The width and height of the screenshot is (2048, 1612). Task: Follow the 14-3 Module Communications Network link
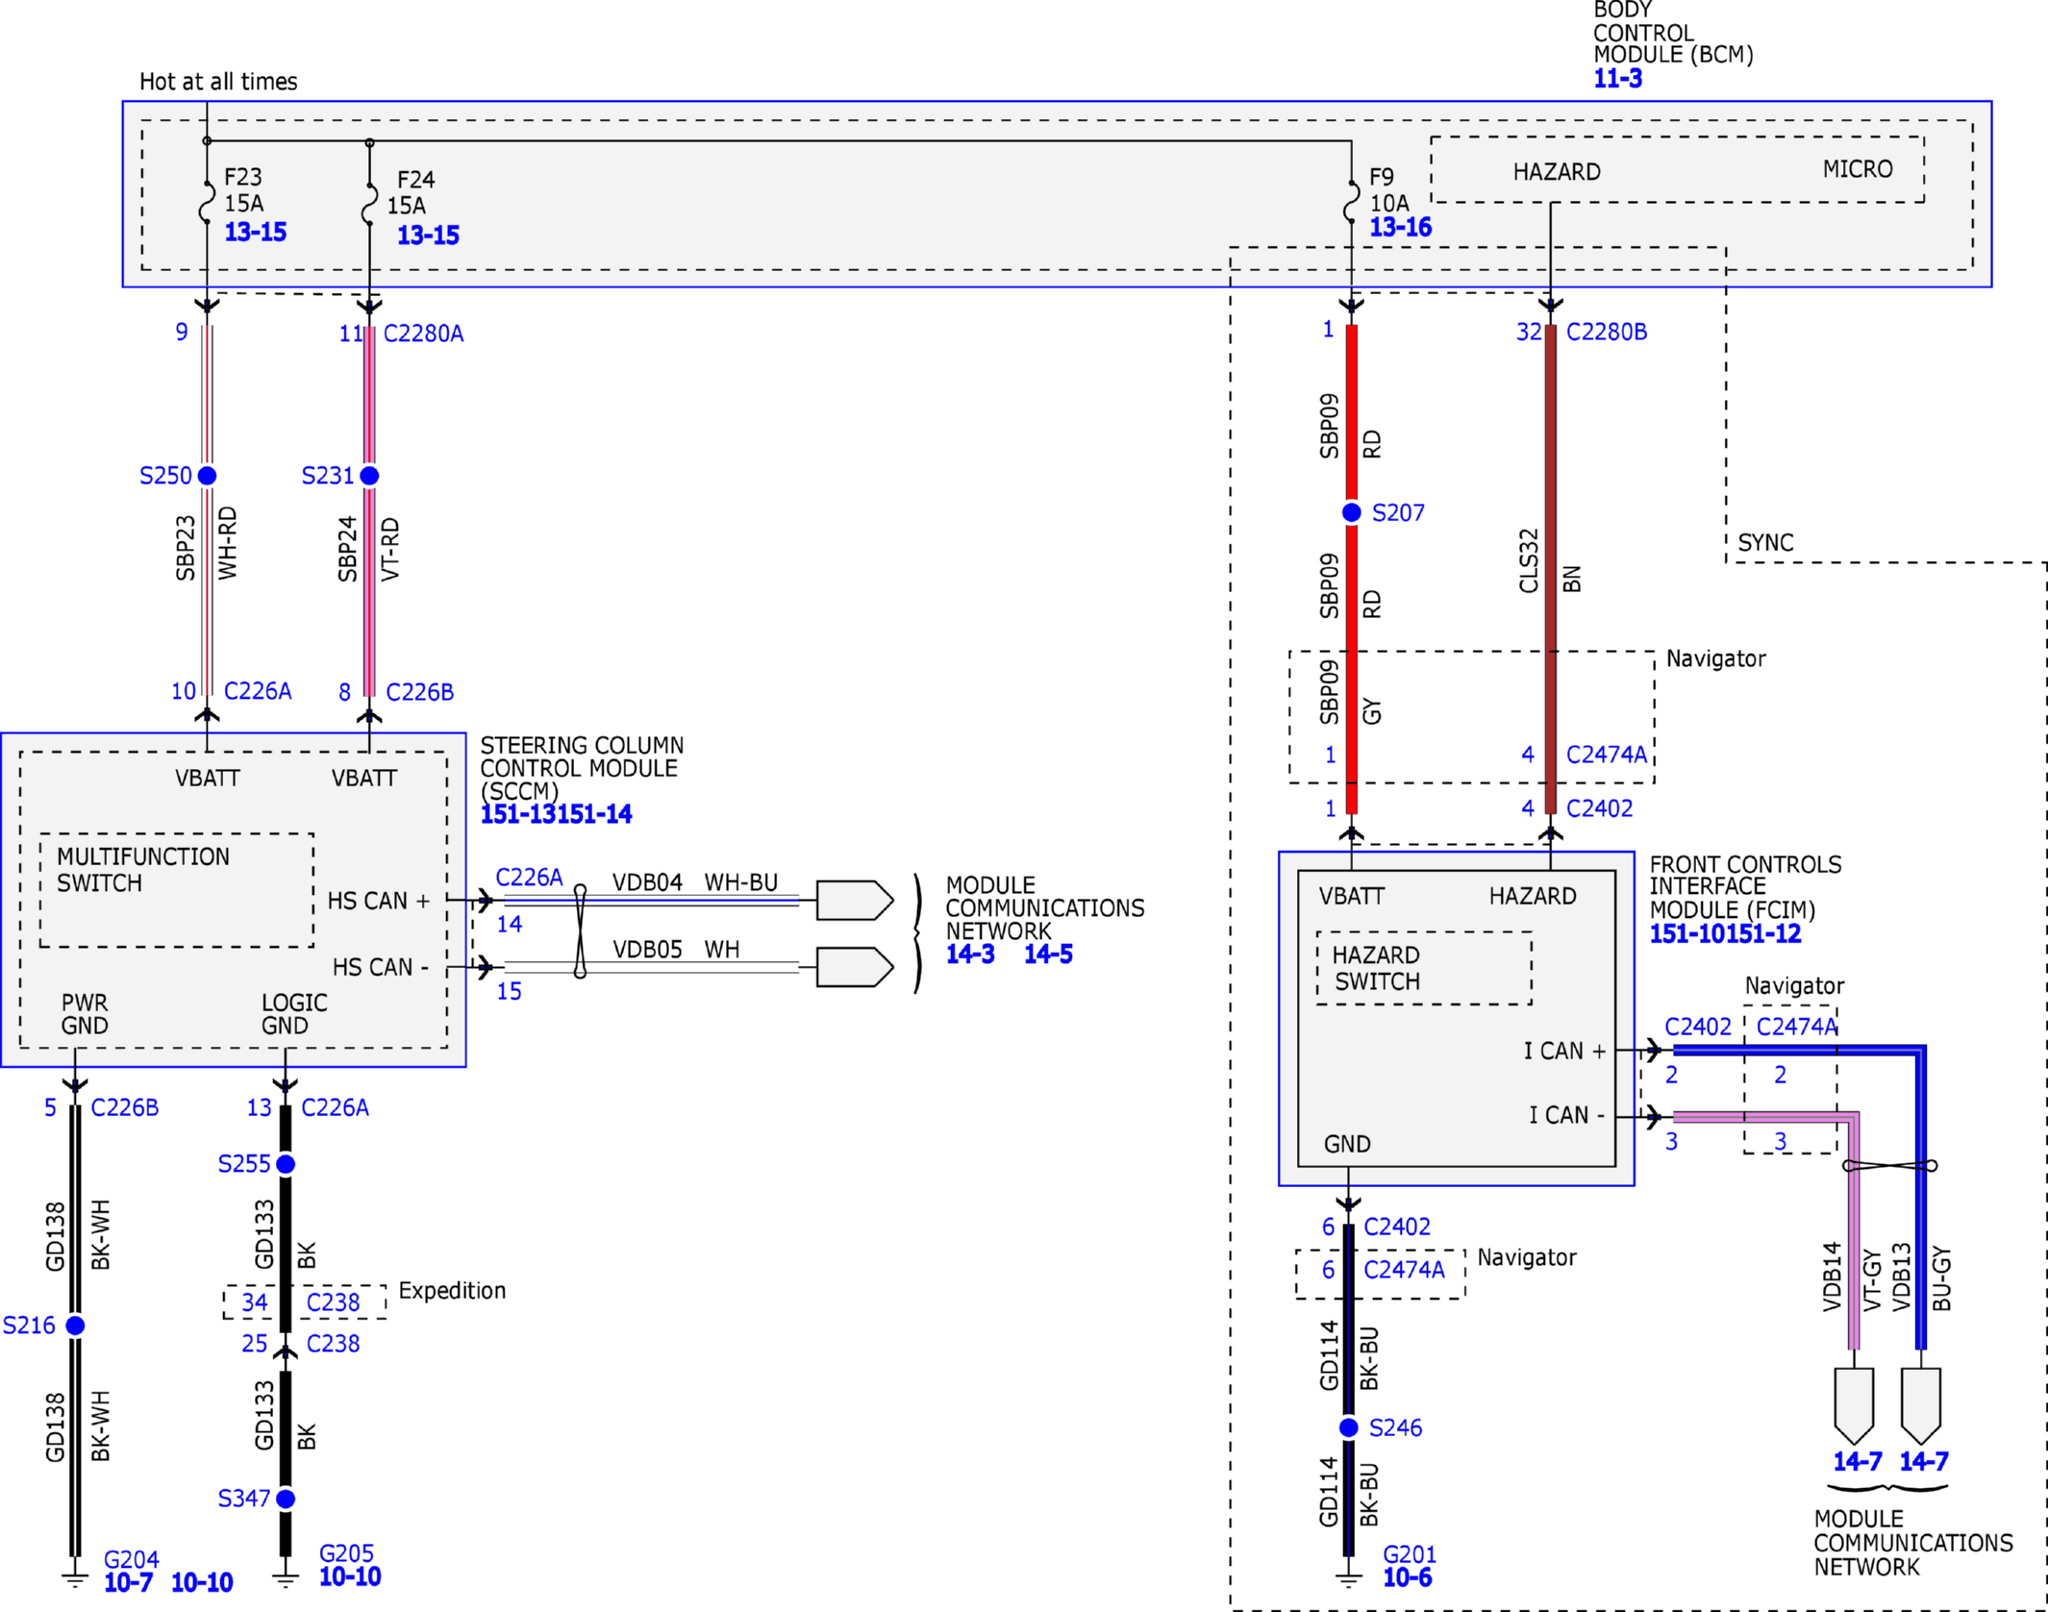(x=970, y=955)
